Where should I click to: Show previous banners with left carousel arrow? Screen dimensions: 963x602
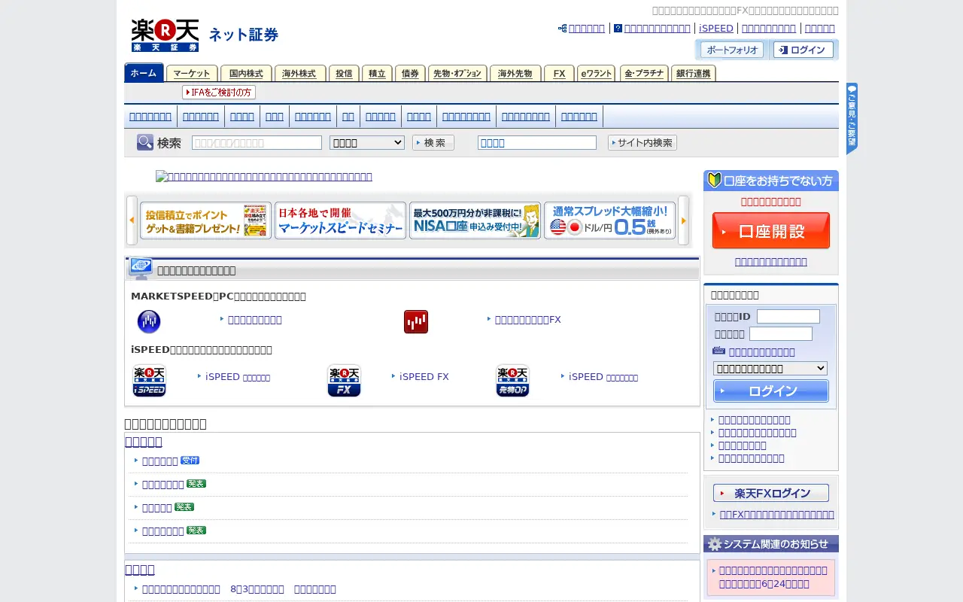click(x=132, y=220)
